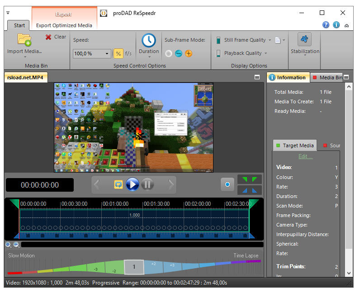This screenshot has height=295, width=360.
Task: Maximize the Information side panel
Action: (x=346, y=77)
